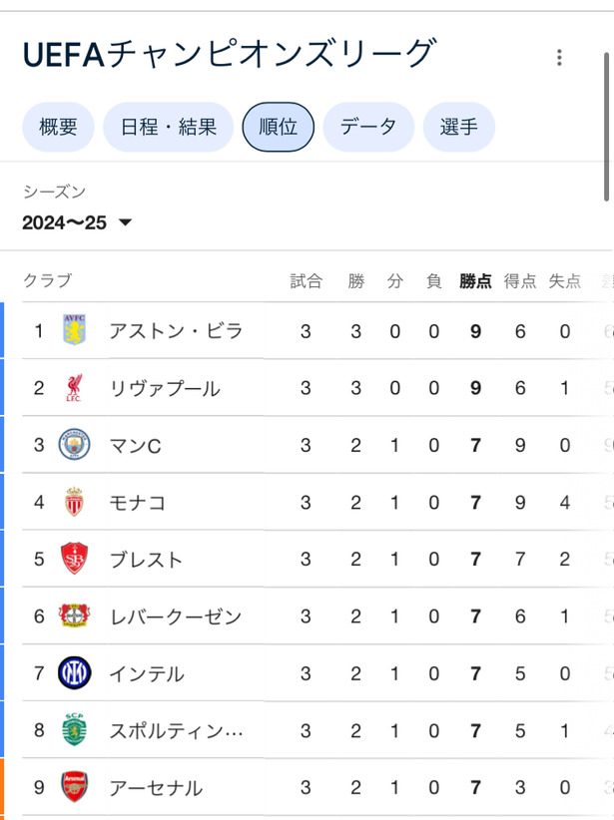Open the 2024〜25 season dropdown
Image resolution: width=614 pixels, height=820 pixels.
coord(77,222)
